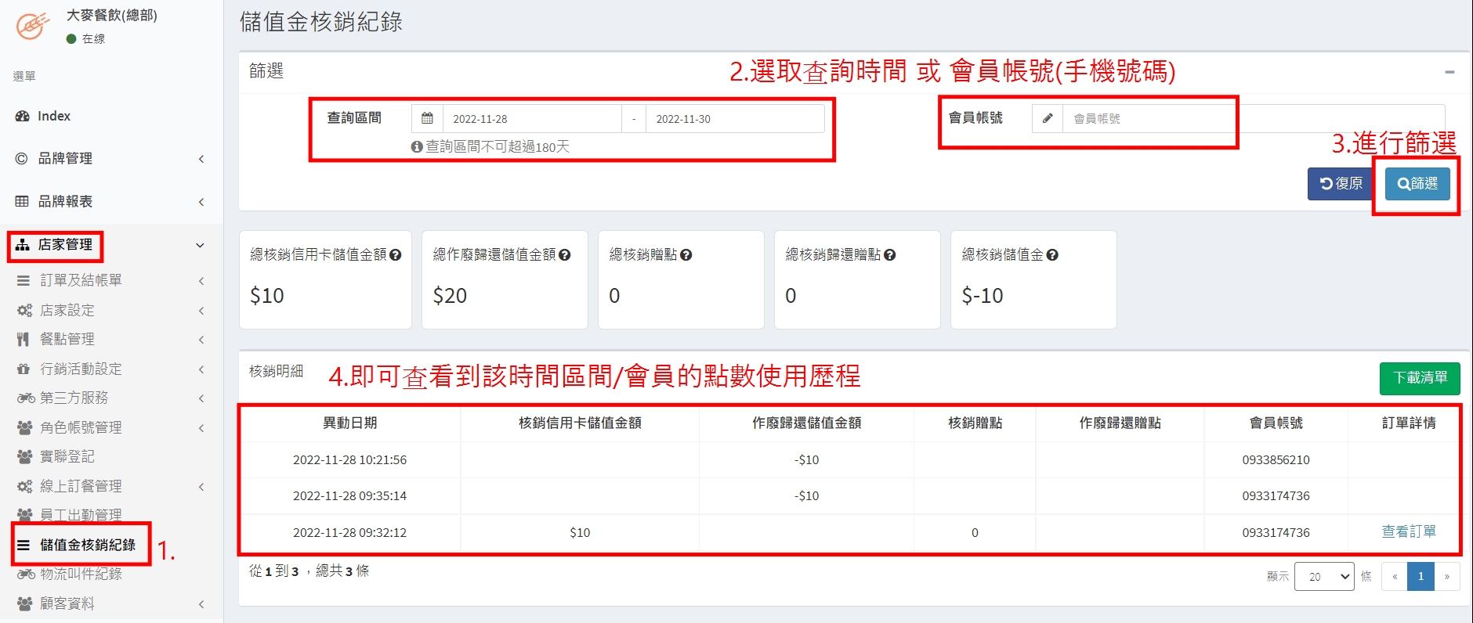Open the 查看訂單 link in last row
This screenshot has height=623, width=1473.
tap(1408, 532)
